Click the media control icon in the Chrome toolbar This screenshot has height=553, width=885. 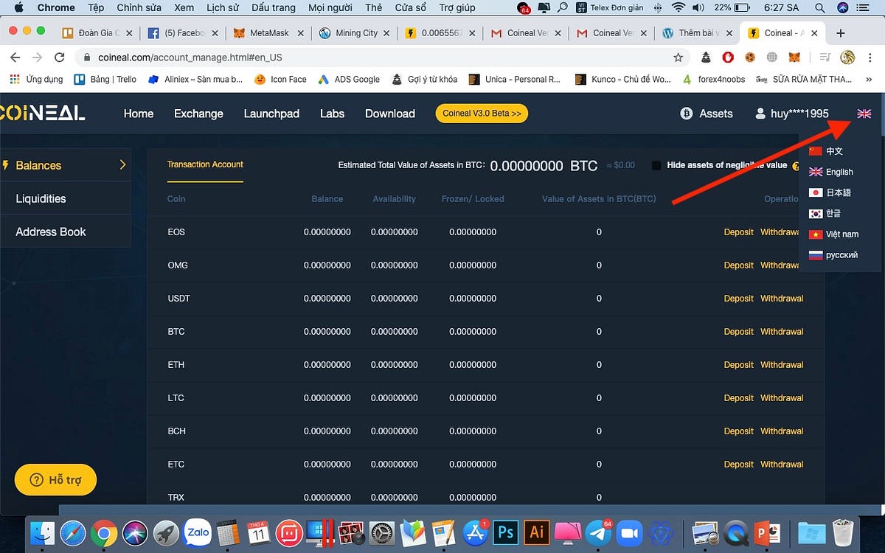pyautogui.click(x=825, y=57)
